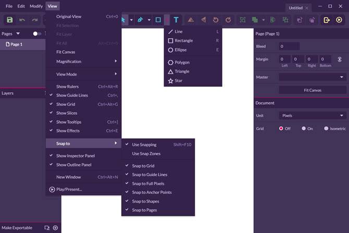Choose the Line shape tool
This screenshot has height=233, width=349.
[x=193, y=32]
